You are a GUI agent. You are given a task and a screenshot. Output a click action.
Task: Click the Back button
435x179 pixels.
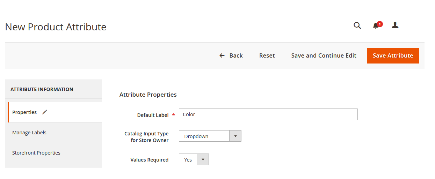click(x=231, y=55)
